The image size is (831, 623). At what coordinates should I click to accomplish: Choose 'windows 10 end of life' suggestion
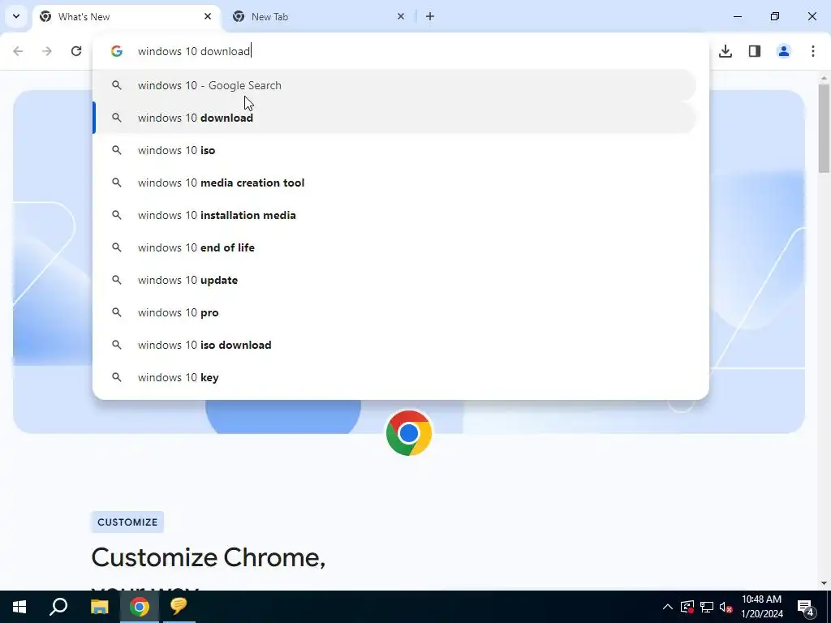(394, 247)
